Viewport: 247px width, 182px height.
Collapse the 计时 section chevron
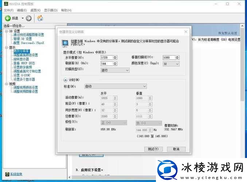65,80
